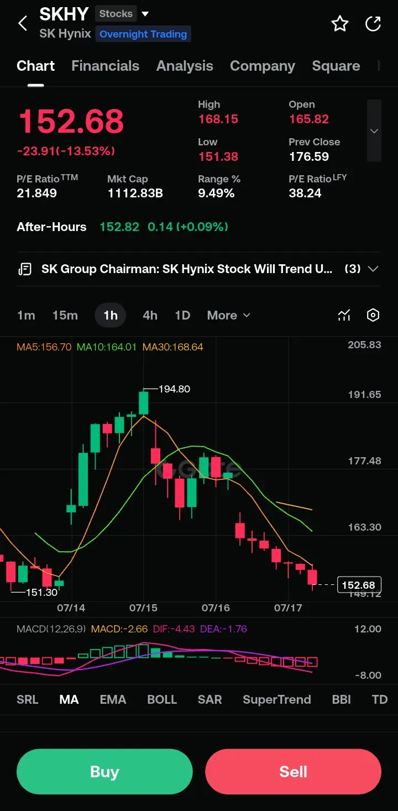This screenshot has height=811, width=398.
Task: Tap the back arrow icon
Action: pyautogui.click(x=23, y=24)
